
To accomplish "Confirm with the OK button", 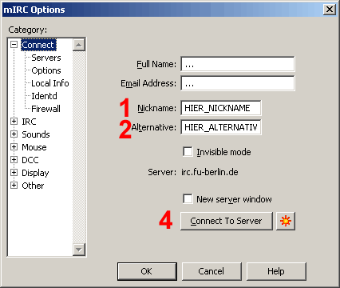I will coord(147,271).
